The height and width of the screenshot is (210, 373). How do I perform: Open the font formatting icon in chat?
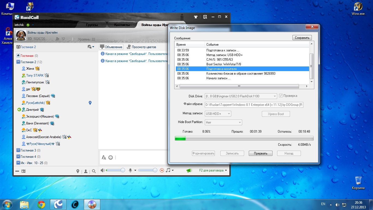point(104,157)
